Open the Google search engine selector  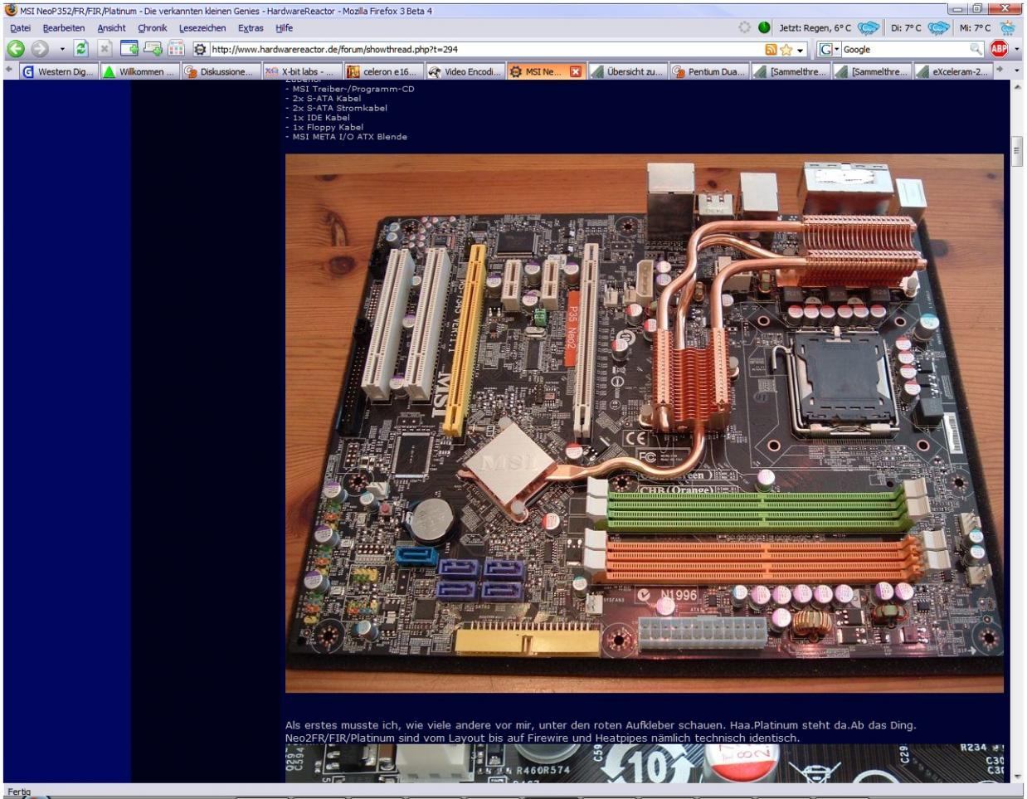tap(829, 50)
